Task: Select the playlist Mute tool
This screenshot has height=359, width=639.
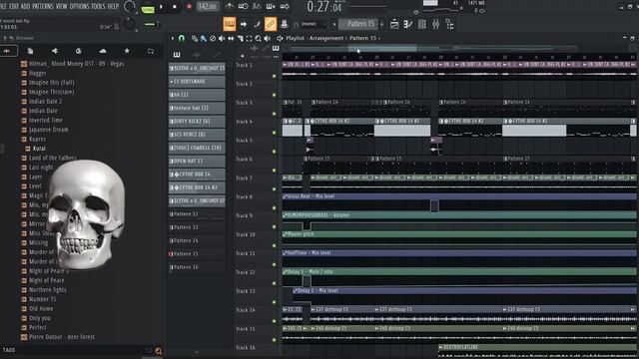Action: click(x=222, y=38)
